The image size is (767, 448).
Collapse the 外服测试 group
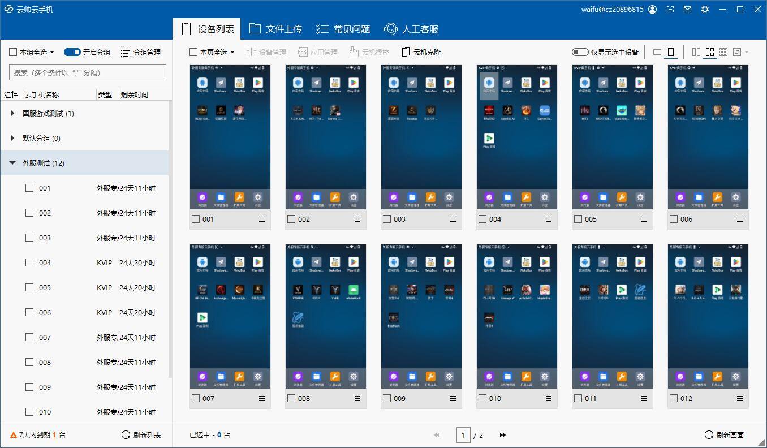pyautogui.click(x=12, y=163)
